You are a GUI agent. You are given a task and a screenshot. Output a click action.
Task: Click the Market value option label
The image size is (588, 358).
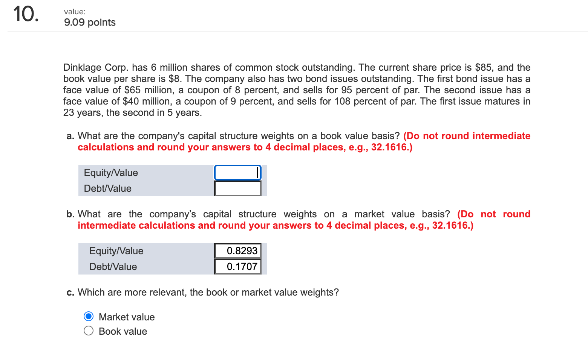pyautogui.click(x=126, y=317)
